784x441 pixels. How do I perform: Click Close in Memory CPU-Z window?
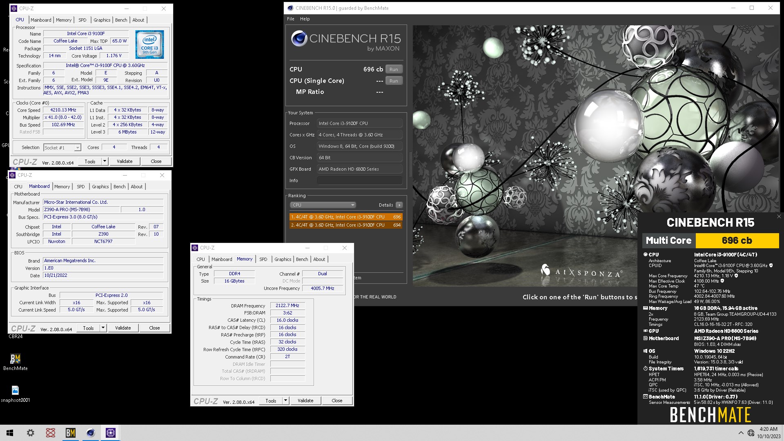tap(337, 401)
